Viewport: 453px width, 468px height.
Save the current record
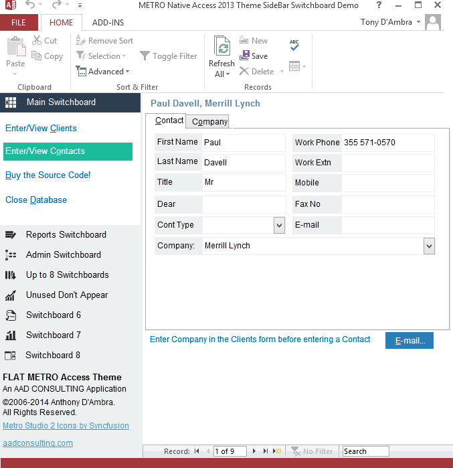tap(254, 56)
